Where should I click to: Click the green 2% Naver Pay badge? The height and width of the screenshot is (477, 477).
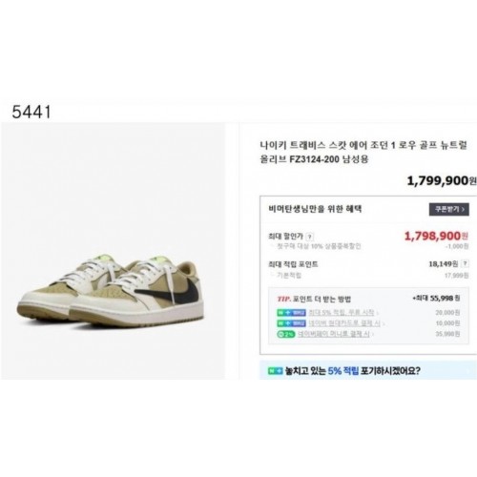tap(286, 334)
